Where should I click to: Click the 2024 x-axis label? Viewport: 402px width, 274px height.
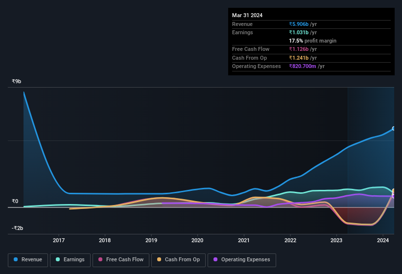click(x=383, y=240)
